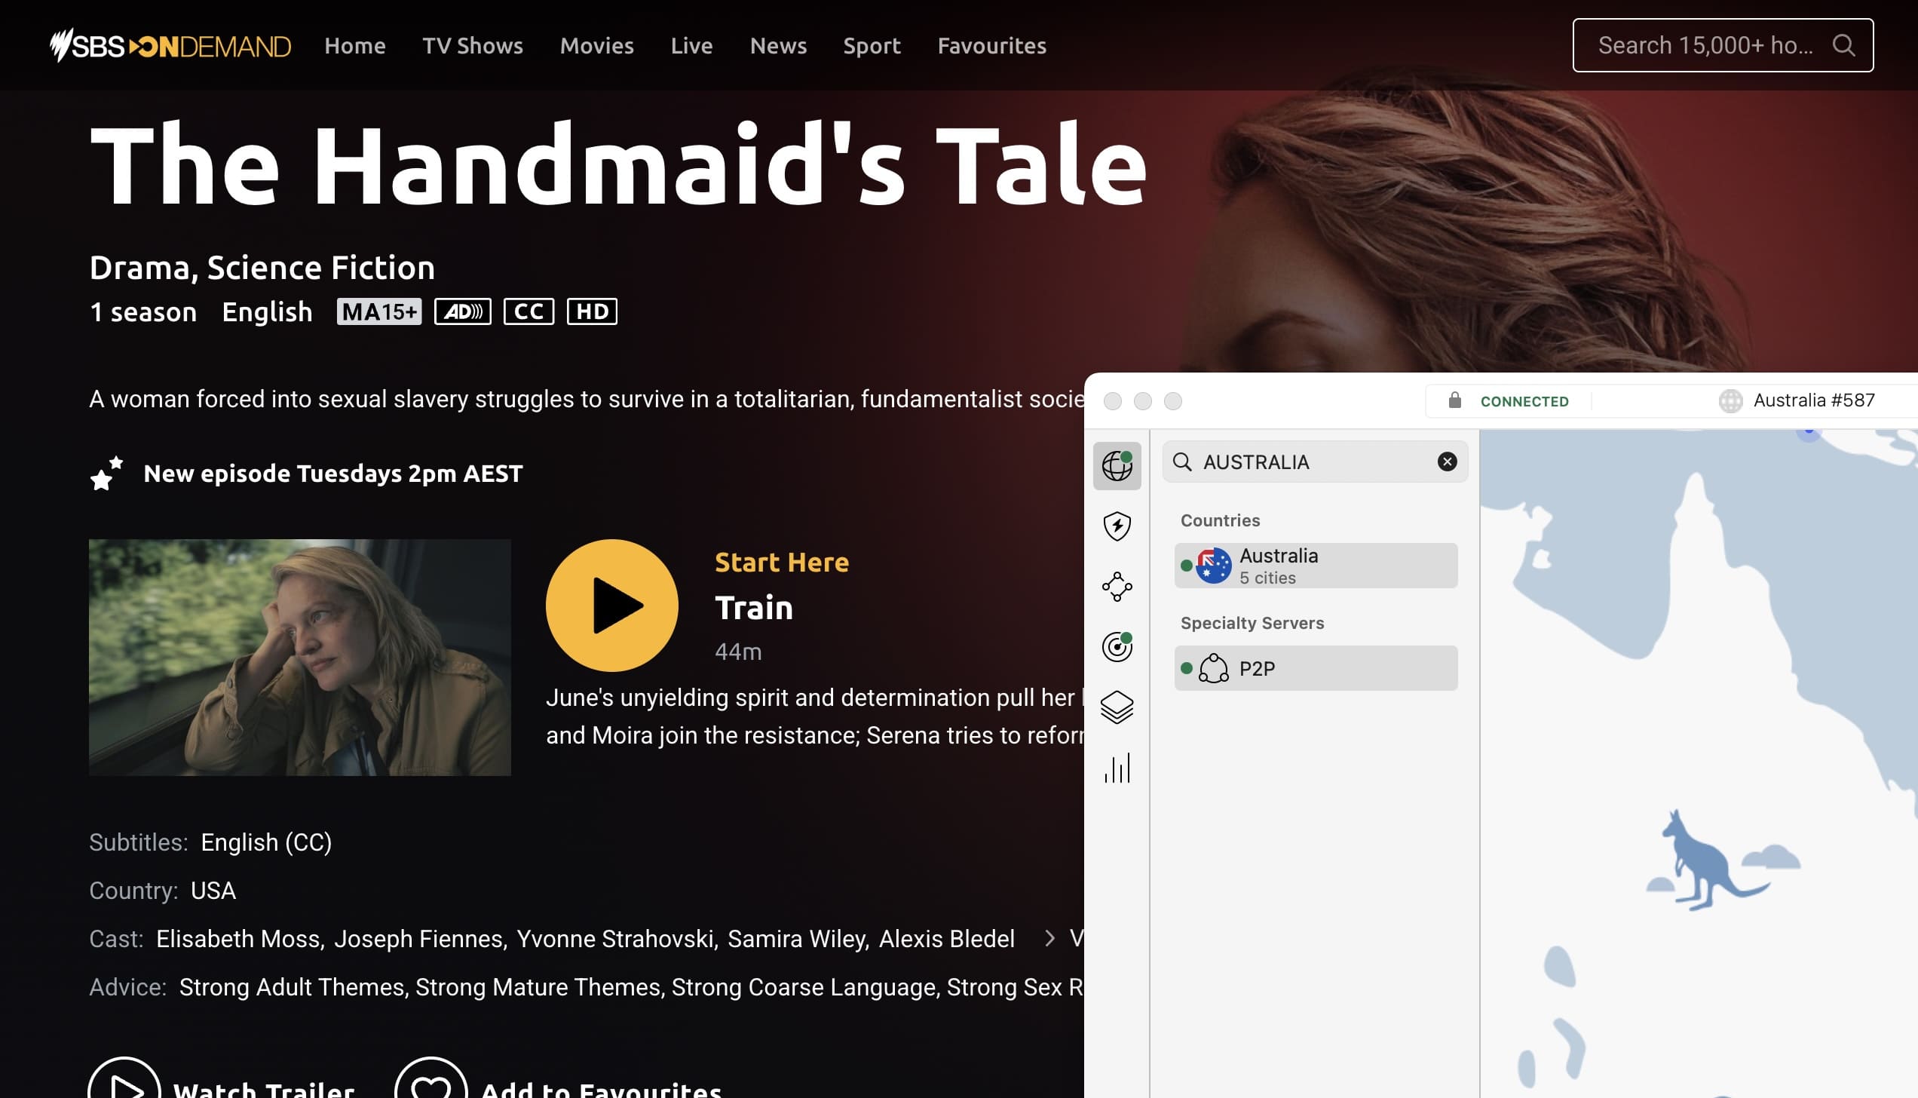Open the Meshnet nodes icon
Image resolution: width=1918 pixels, height=1098 pixels.
pyautogui.click(x=1117, y=586)
